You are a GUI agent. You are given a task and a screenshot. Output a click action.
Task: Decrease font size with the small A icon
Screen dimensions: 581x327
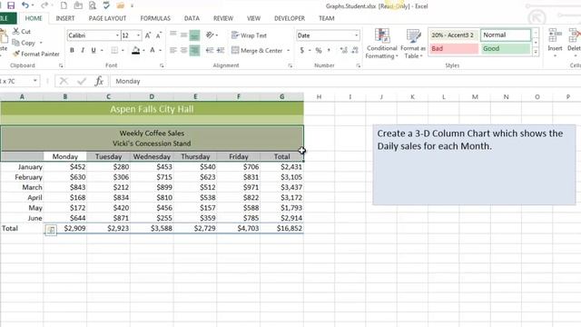tap(159, 35)
